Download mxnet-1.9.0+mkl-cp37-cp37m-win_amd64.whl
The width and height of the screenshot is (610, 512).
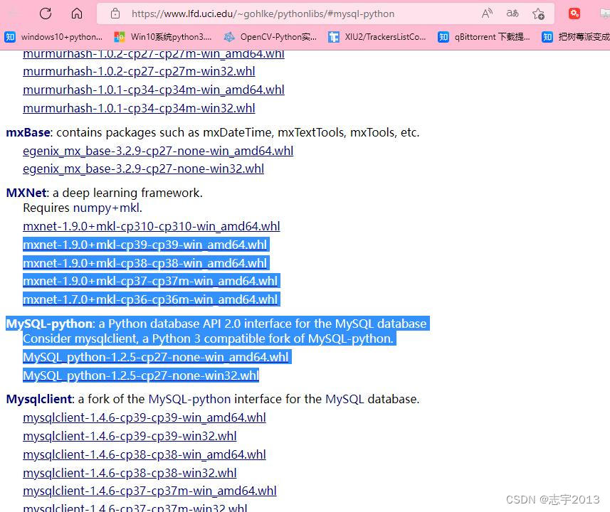(150, 281)
